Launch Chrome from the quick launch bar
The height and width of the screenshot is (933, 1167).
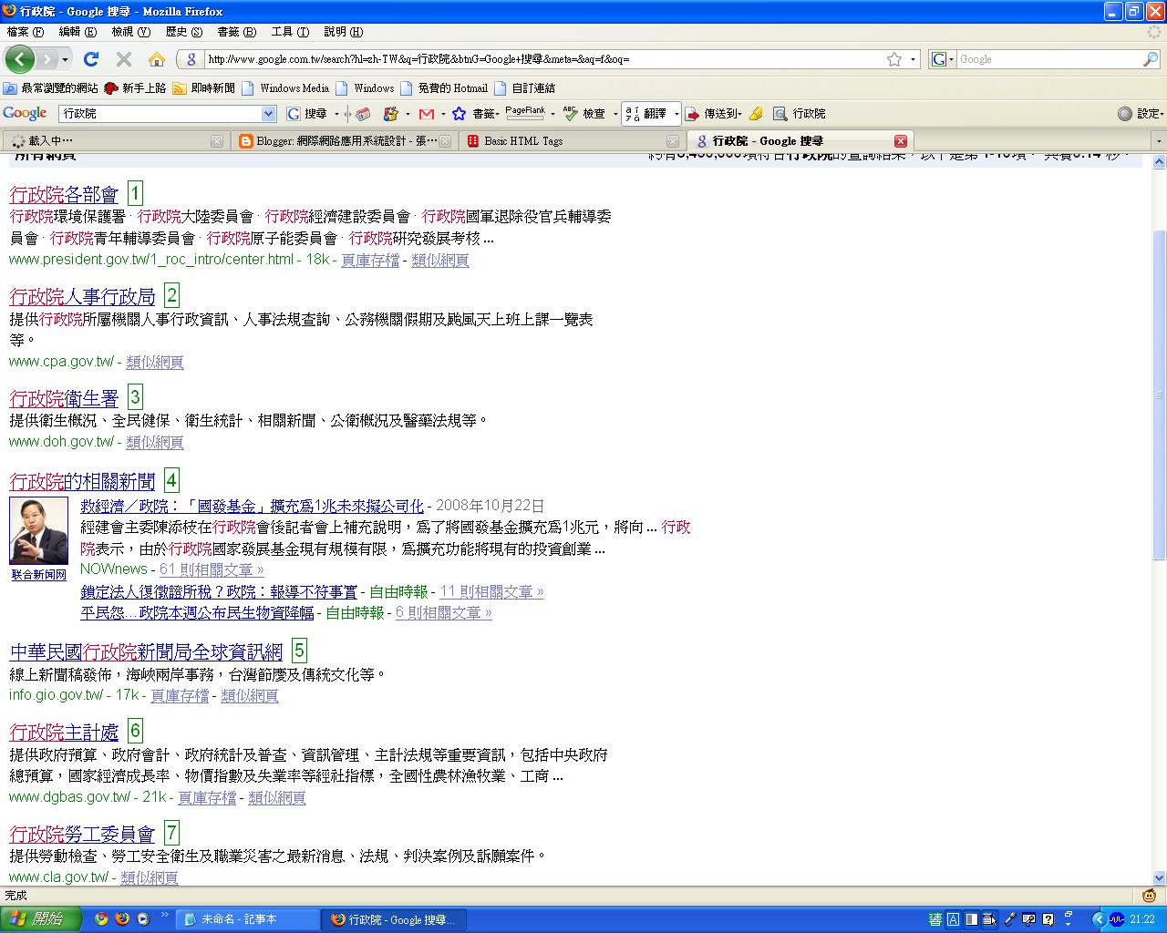click(x=101, y=919)
